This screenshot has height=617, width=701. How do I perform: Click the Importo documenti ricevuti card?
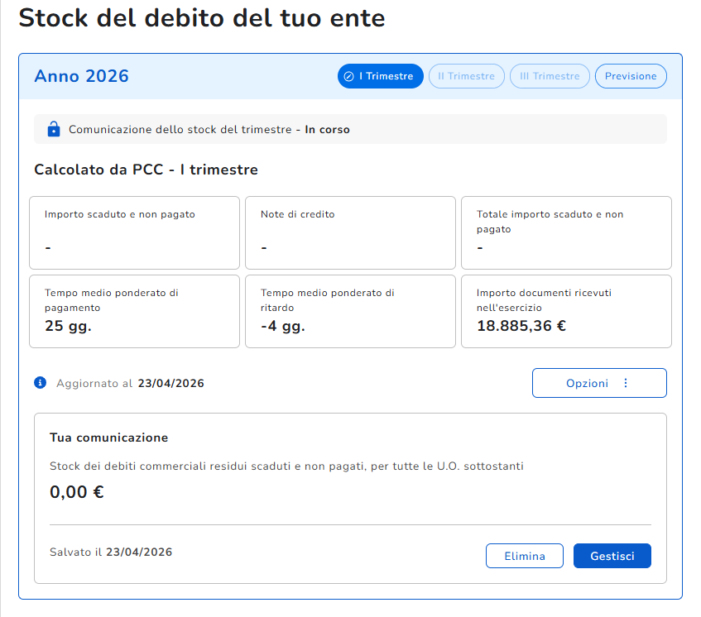566,312
